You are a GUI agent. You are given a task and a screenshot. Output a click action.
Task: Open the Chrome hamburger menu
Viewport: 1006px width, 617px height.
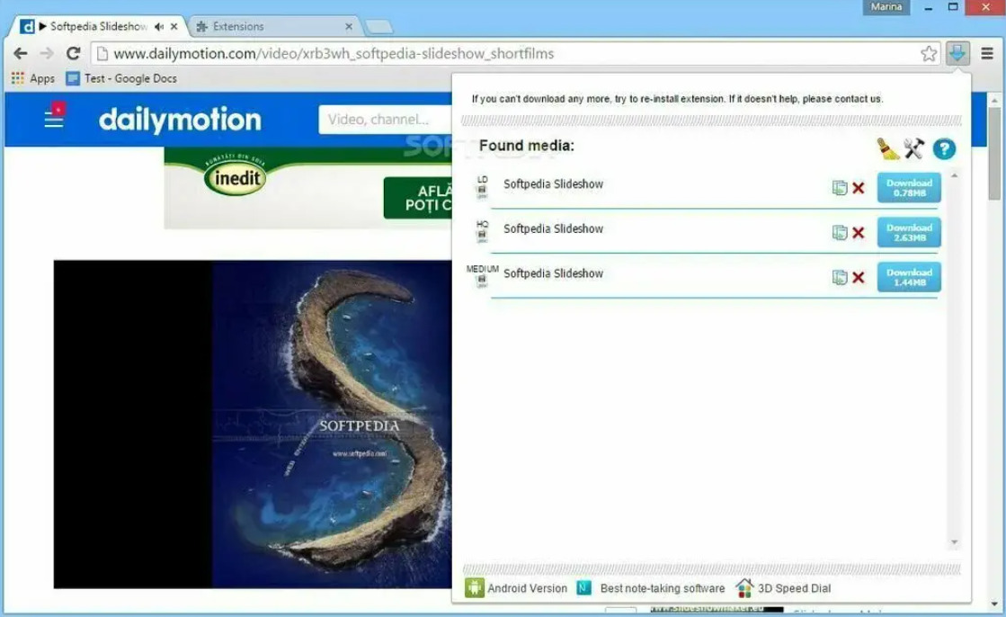987,53
